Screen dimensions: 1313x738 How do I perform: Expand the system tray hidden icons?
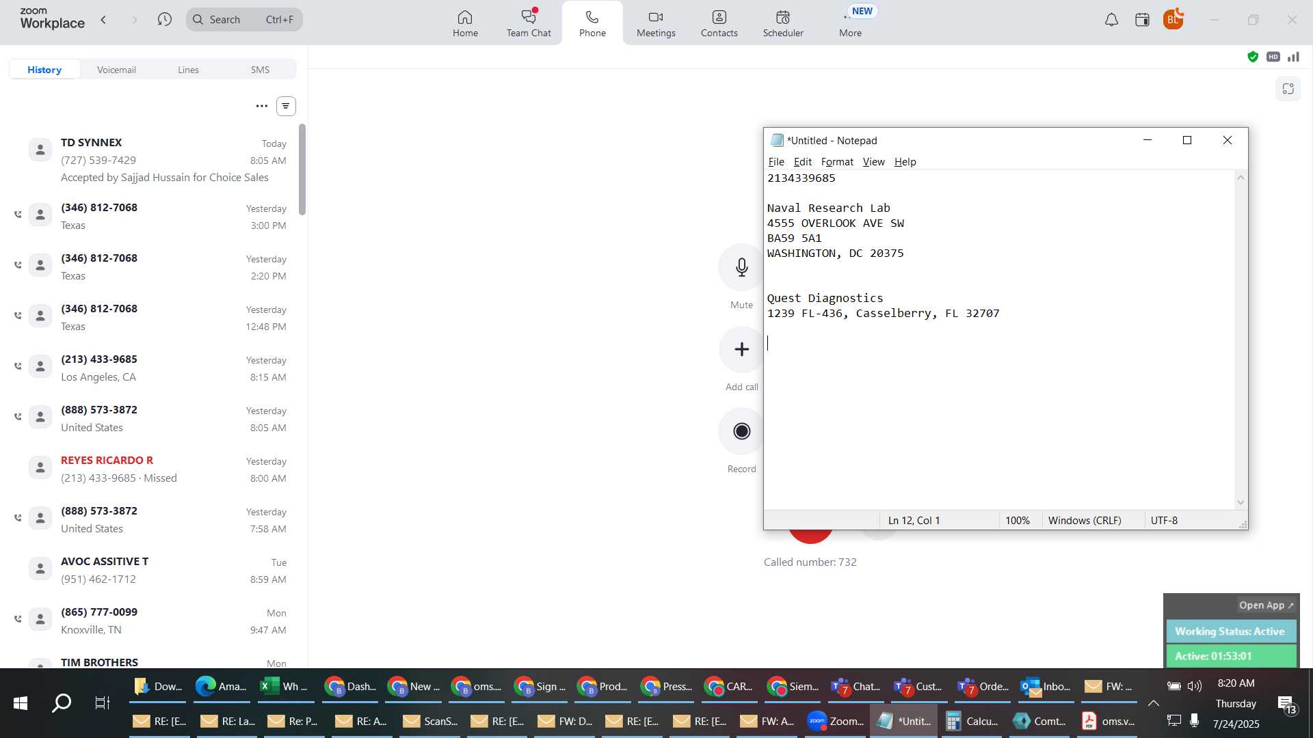(1153, 703)
